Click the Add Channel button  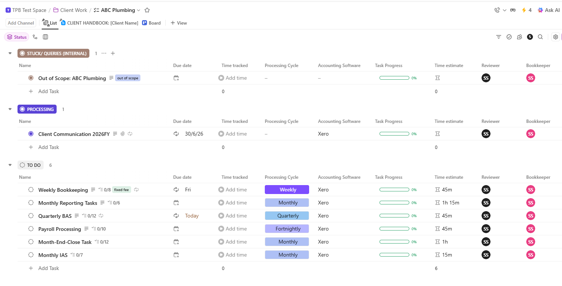[x=20, y=23]
